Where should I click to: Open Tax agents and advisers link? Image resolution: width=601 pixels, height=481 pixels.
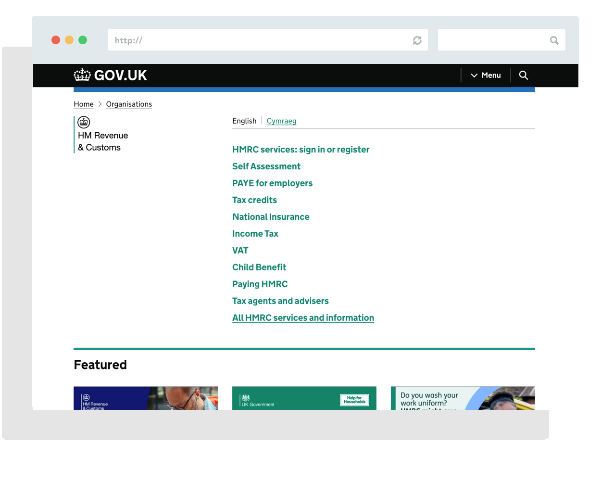tap(280, 301)
